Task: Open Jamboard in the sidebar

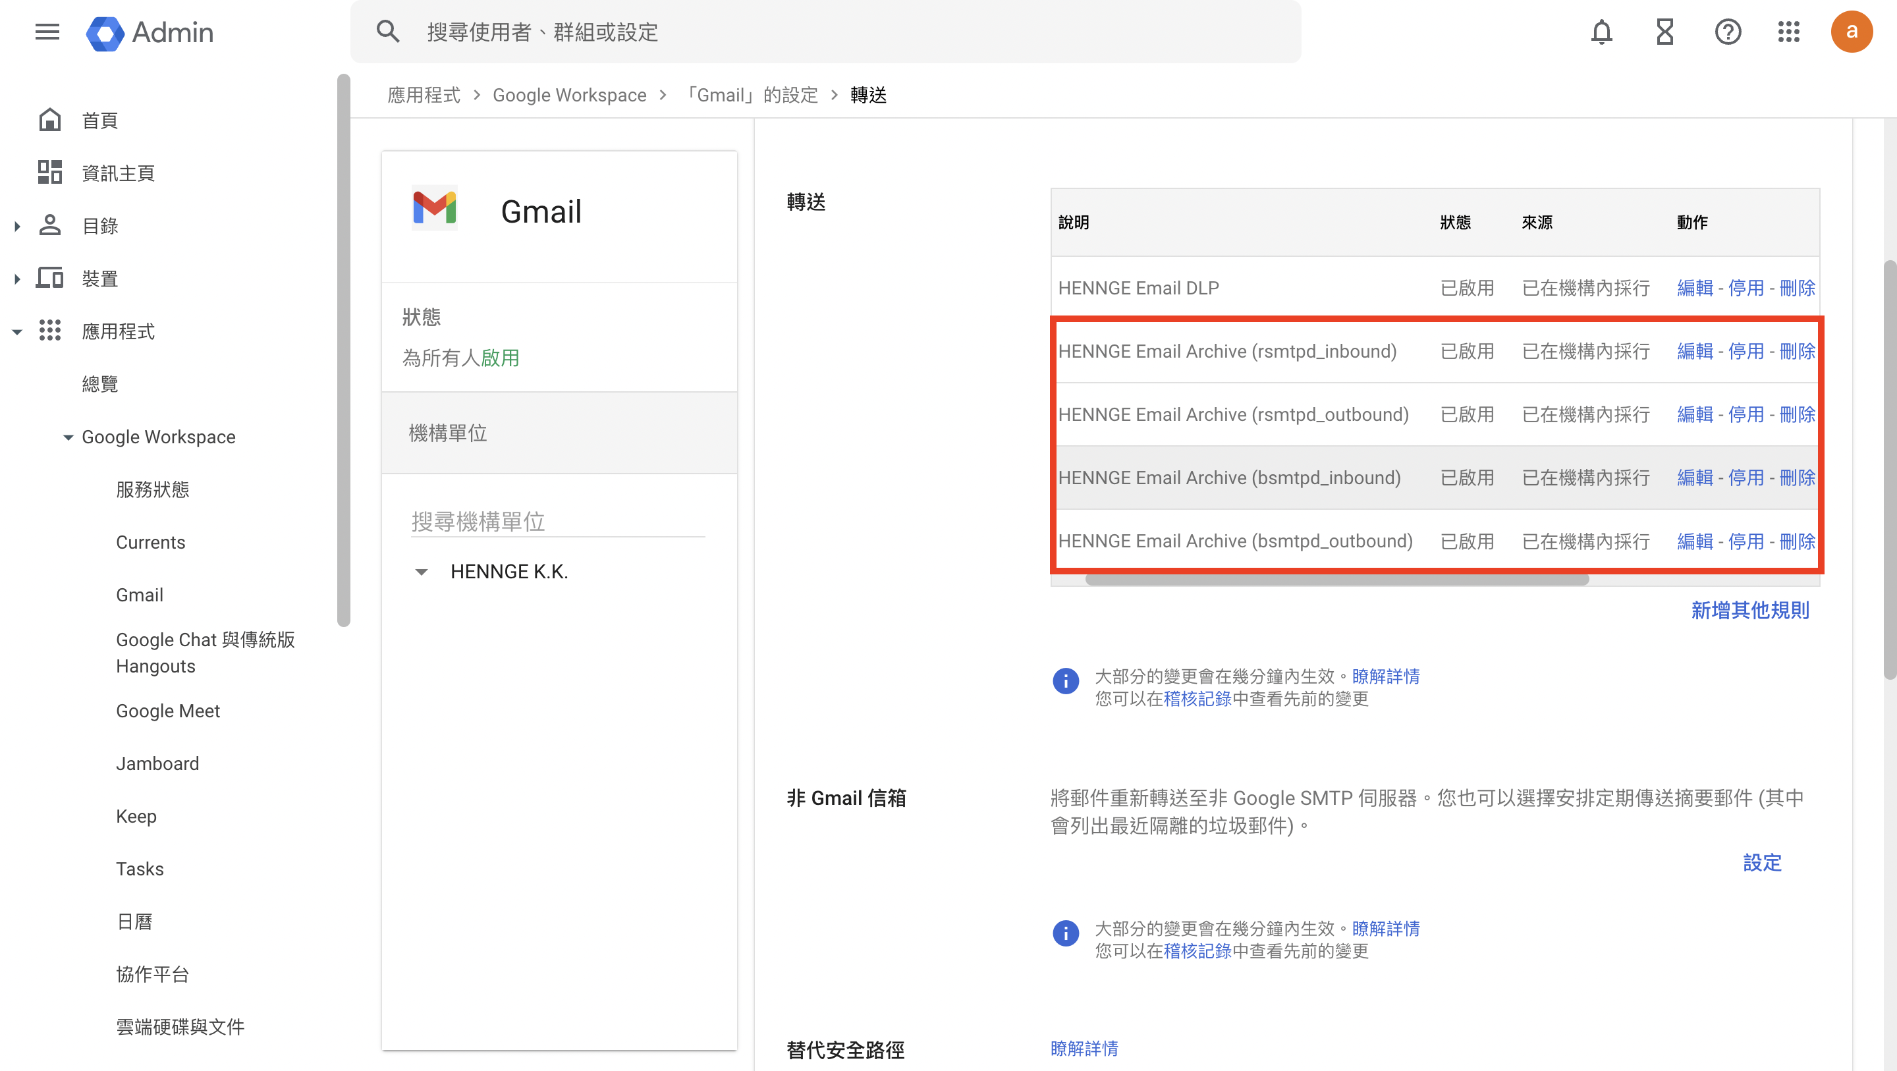Action: (157, 764)
